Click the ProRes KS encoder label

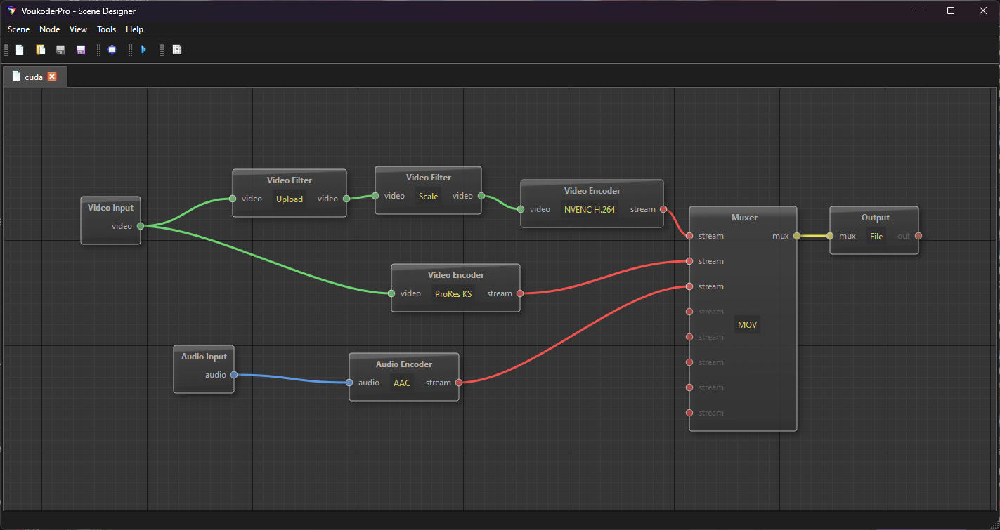(453, 293)
